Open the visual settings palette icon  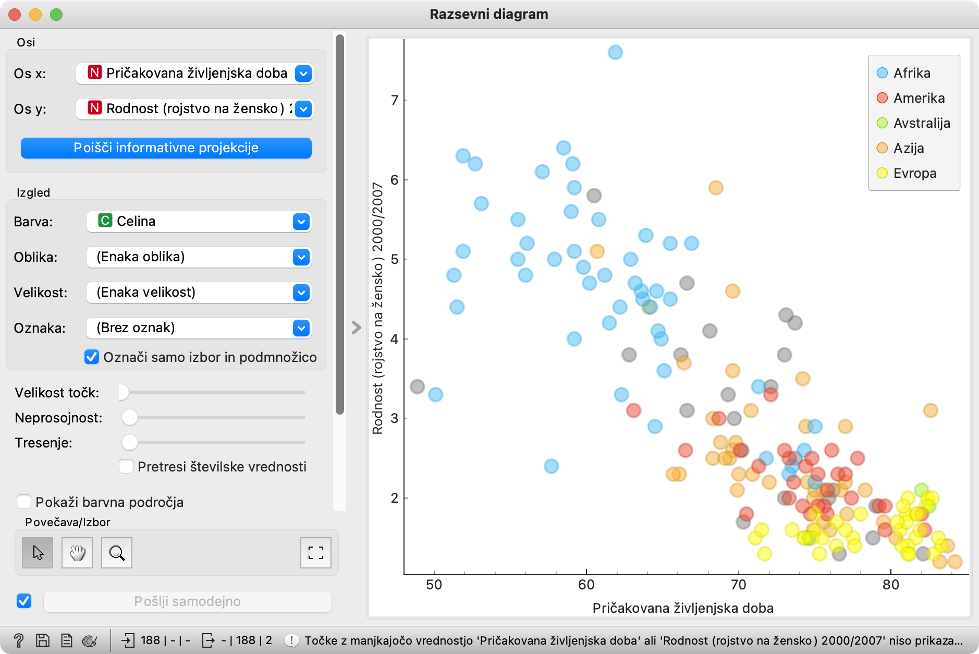(90, 640)
